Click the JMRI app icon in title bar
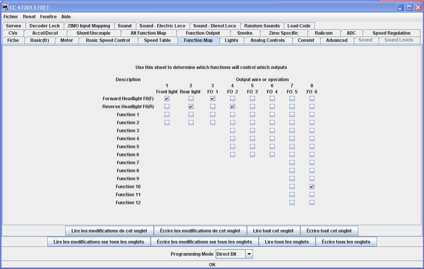The height and width of the screenshot is (269, 424). click(x=5, y=7)
